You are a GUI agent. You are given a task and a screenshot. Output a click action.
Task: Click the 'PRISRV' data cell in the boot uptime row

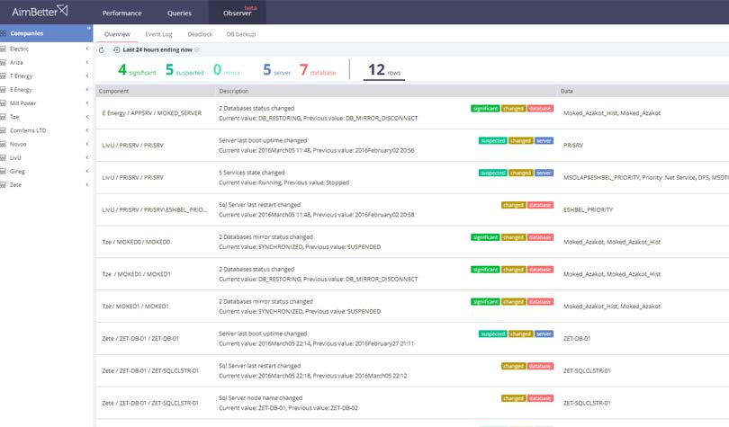point(573,146)
